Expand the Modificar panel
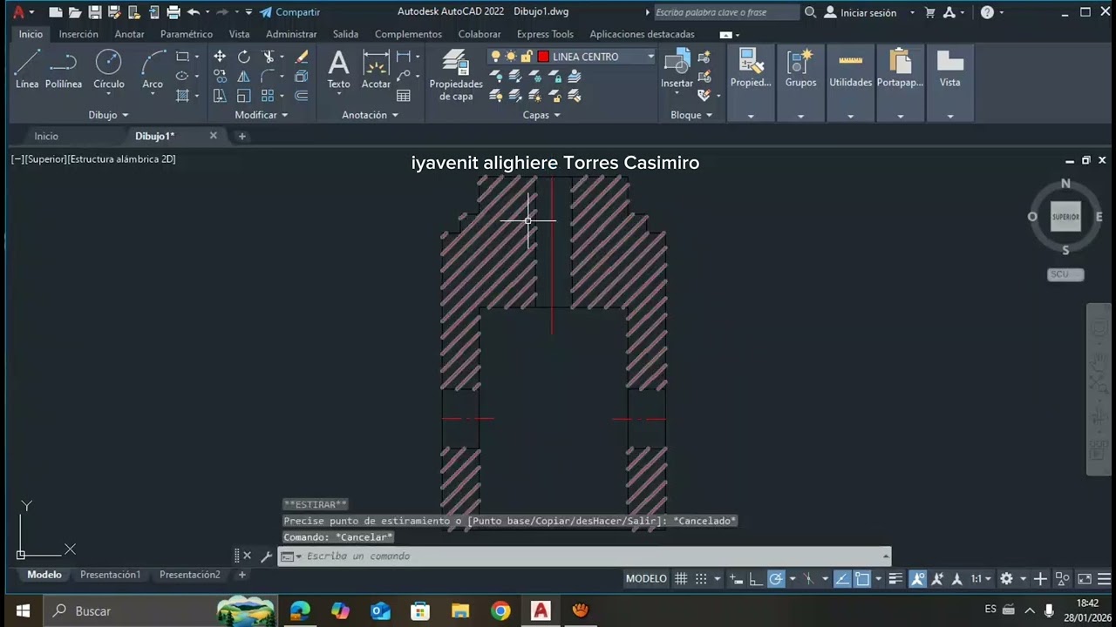This screenshot has height=627, width=1116. coord(261,115)
